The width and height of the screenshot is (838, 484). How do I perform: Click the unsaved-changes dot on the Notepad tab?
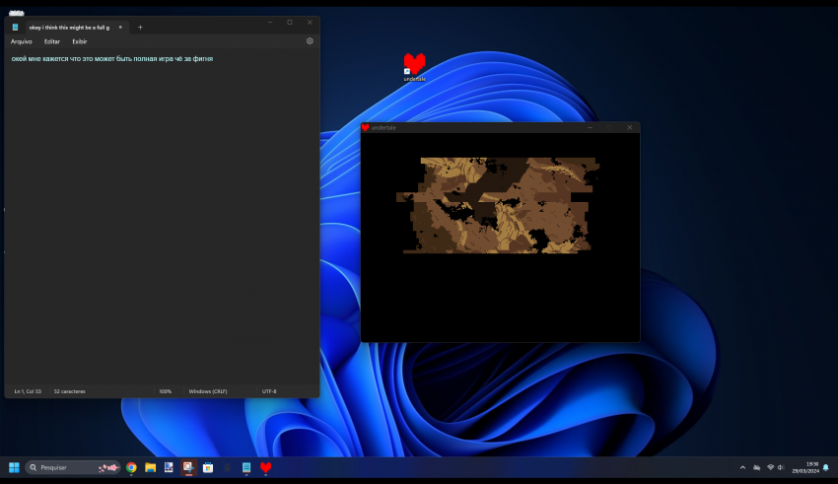[x=120, y=28]
